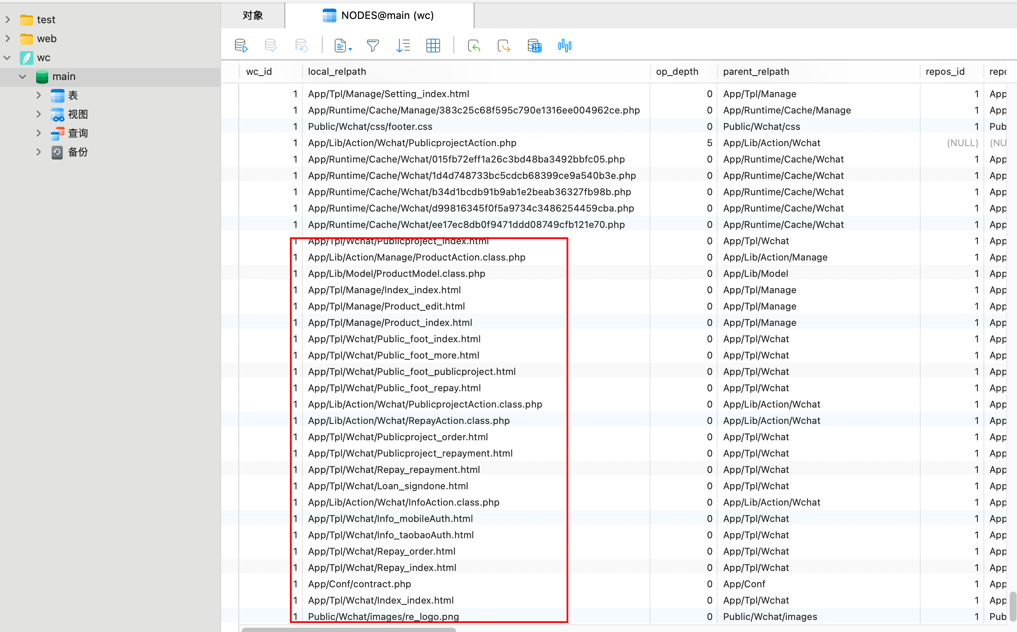Viewport: 1017px width, 632px height.
Task: Click parent_relpath cell App/Lib/Model
Action: 819,274
